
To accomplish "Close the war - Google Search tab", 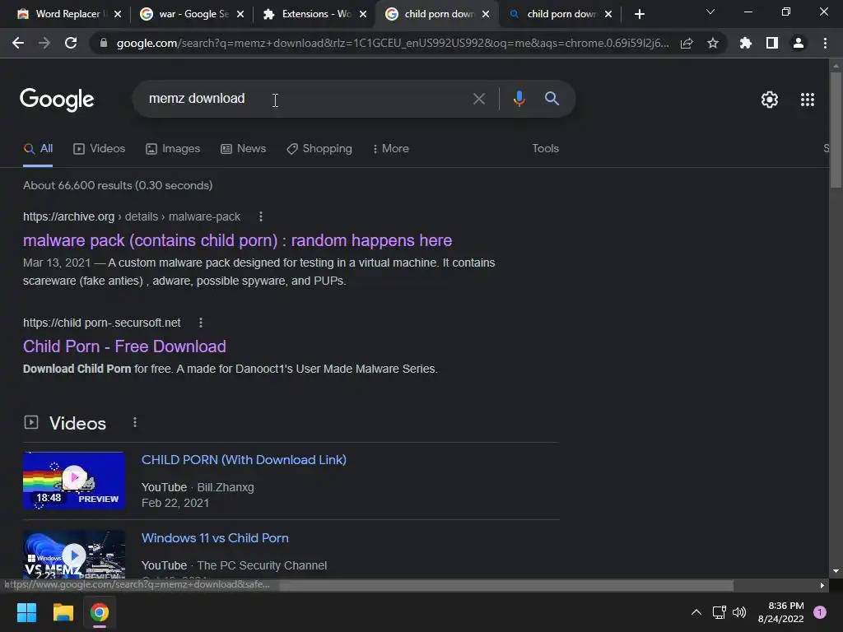I will pos(240,14).
